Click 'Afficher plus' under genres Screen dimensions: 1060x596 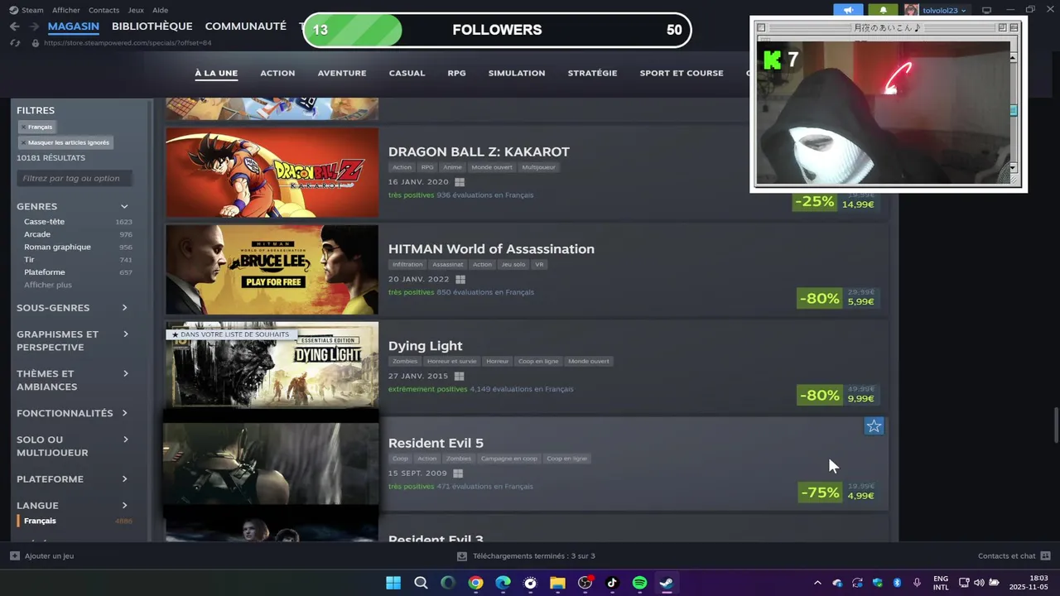pos(48,285)
